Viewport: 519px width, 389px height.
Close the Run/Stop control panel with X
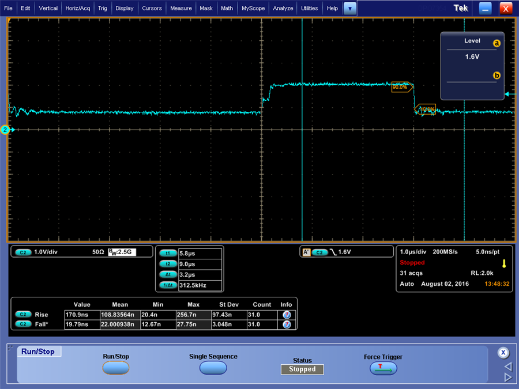tap(503, 352)
